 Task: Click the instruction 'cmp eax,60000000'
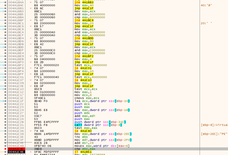89,17
